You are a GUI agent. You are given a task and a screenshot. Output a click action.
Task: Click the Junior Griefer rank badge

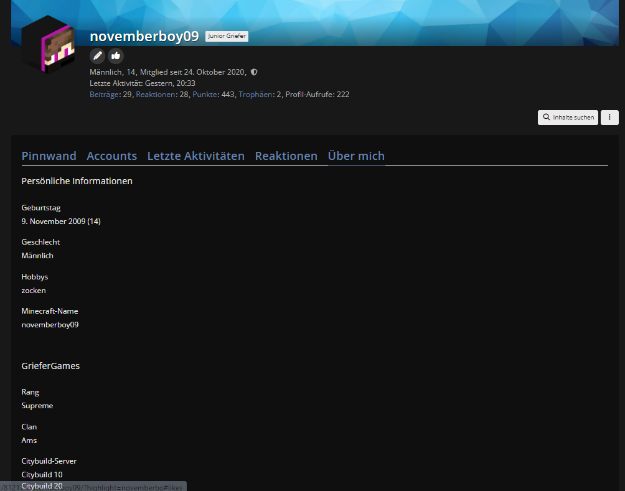227,36
